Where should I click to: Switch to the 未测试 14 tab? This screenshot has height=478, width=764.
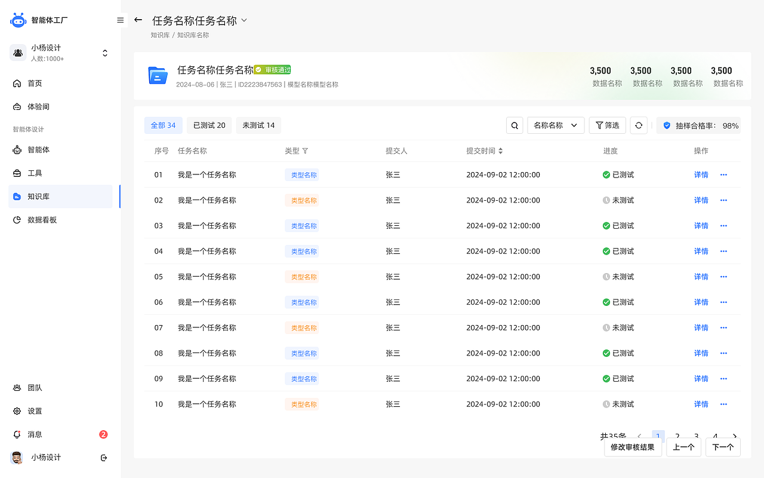(x=258, y=125)
